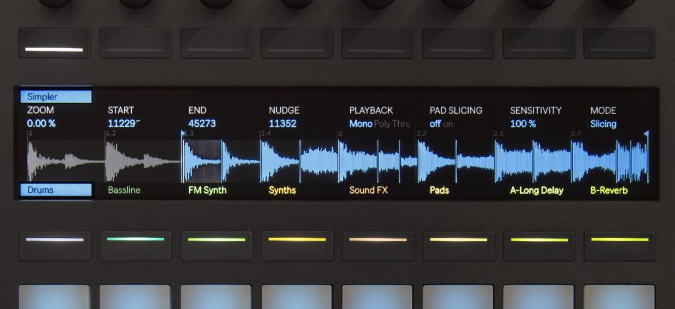Image resolution: width=675 pixels, height=309 pixels.
Task: Select the B-Reverb return track label
Action: [609, 190]
